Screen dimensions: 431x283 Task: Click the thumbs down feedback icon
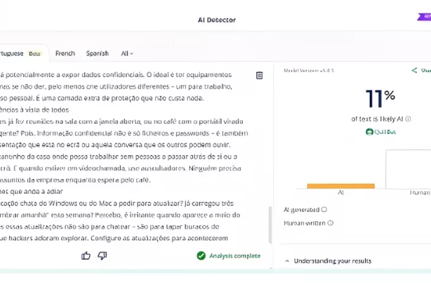102,256
